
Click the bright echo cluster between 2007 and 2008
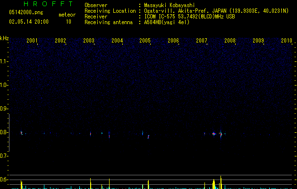click(x=214, y=134)
